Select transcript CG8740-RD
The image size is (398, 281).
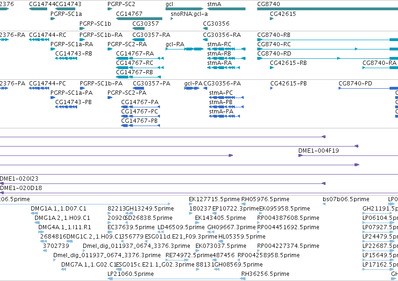[x=327, y=58]
